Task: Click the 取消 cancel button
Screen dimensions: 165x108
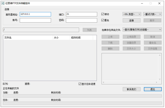Action: click(x=153, y=37)
